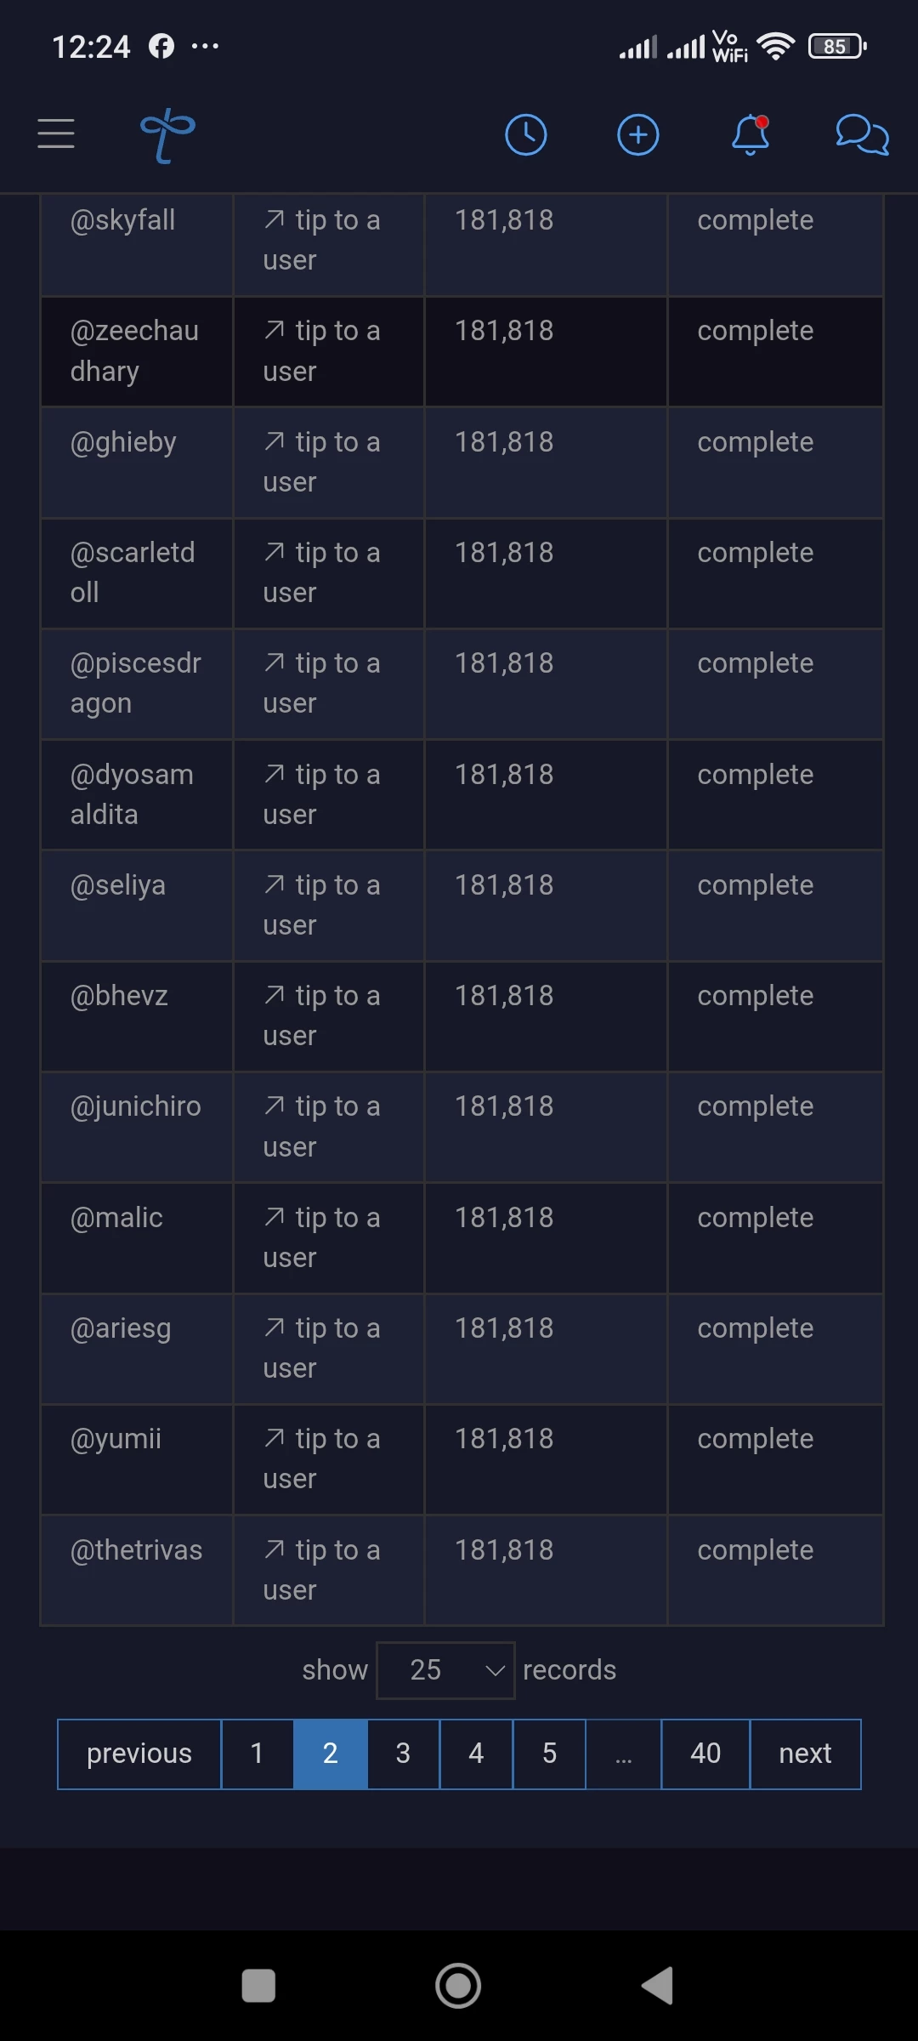Go to page 3

click(x=404, y=1754)
